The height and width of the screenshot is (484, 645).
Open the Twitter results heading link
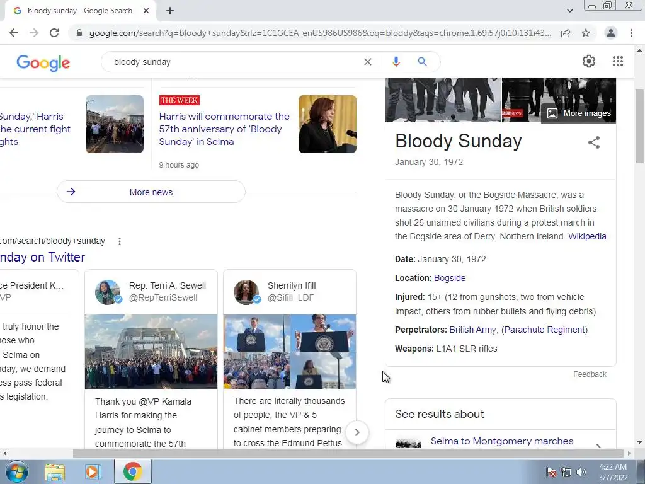coord(42,257)
